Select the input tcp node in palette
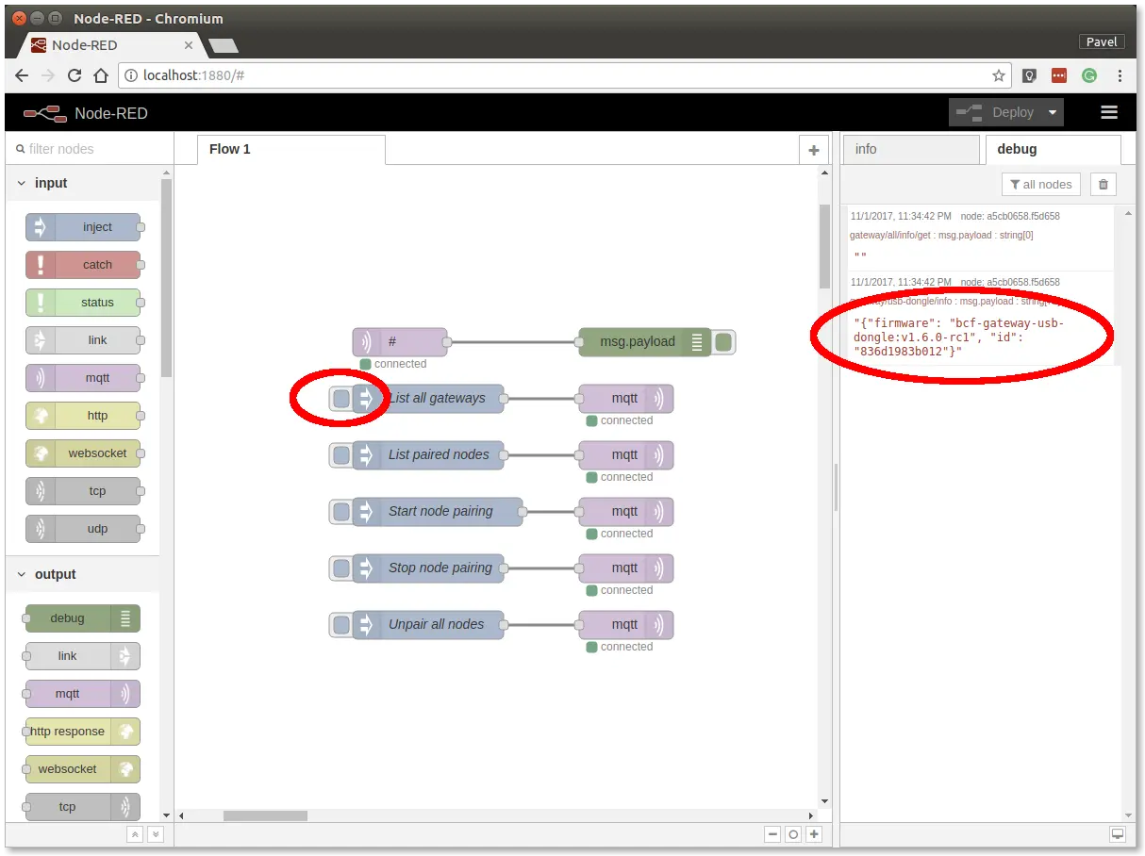Image resolution: width=1145 pixels, height=856 pixels. point(83,491)
